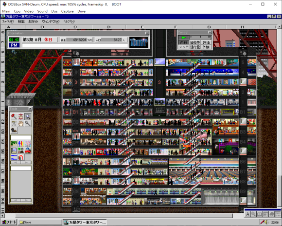Enable the 評価 view in Control panel
The image size is (282, 226).
206,42
